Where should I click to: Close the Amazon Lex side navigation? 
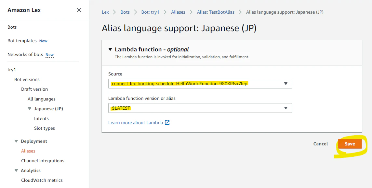tap(79, 10)
